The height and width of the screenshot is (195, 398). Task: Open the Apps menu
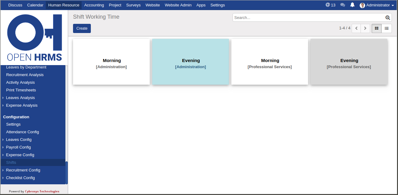point(201,5)
